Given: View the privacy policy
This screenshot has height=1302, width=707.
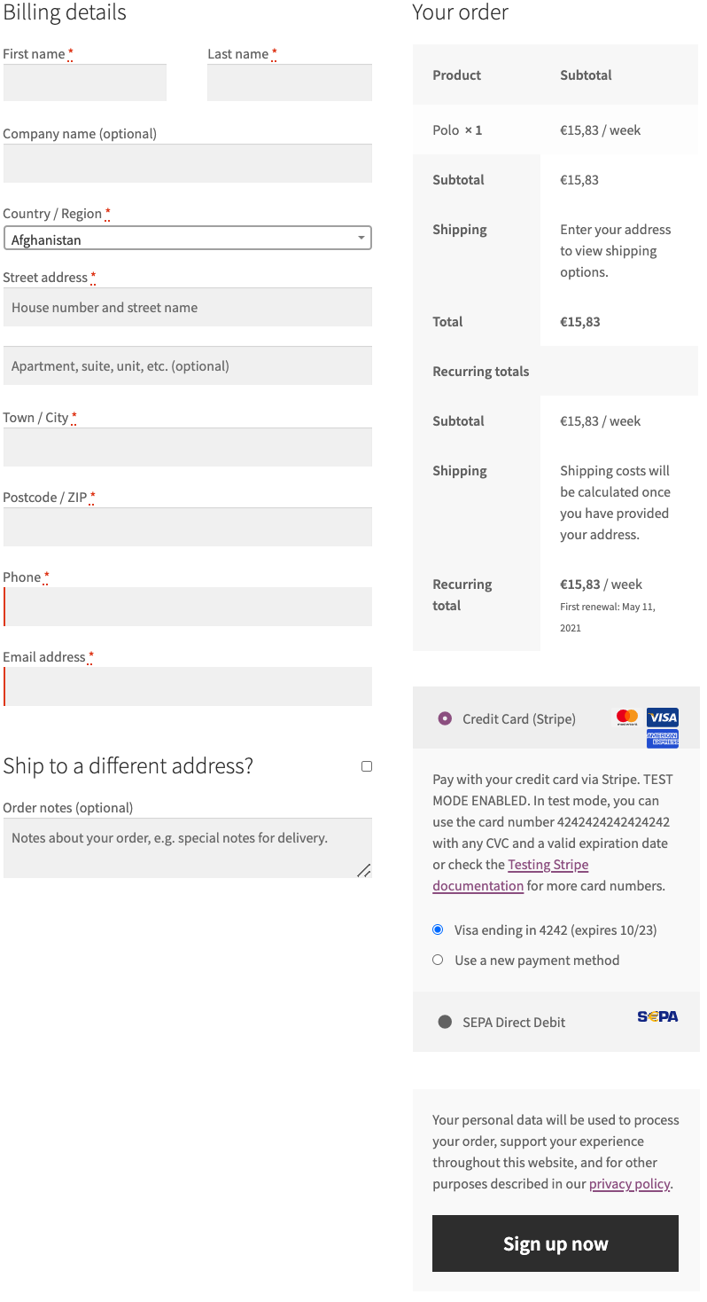Looking at the screenshot, I should point(629,1183).
